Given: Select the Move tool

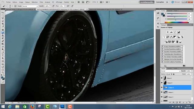Looking at the screenshot, I should point(3,12).
